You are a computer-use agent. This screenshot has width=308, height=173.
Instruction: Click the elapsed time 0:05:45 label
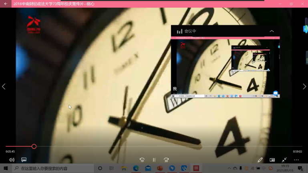click(10, 151)
